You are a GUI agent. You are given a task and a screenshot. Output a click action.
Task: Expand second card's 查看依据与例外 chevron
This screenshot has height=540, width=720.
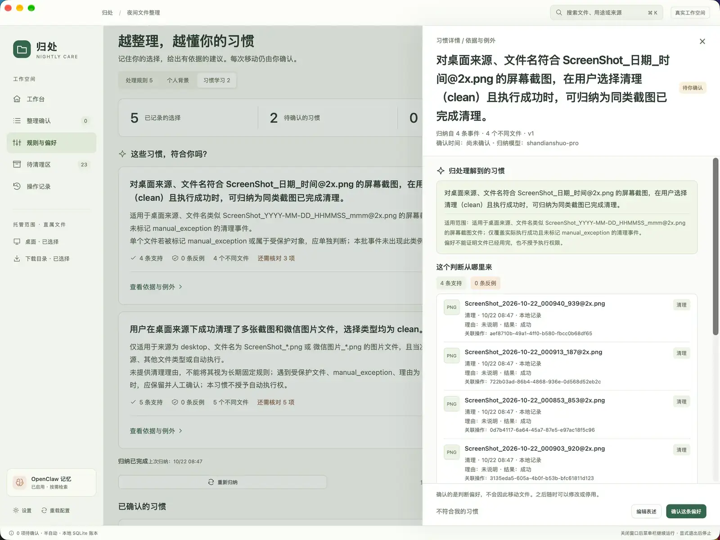[181, 431]
